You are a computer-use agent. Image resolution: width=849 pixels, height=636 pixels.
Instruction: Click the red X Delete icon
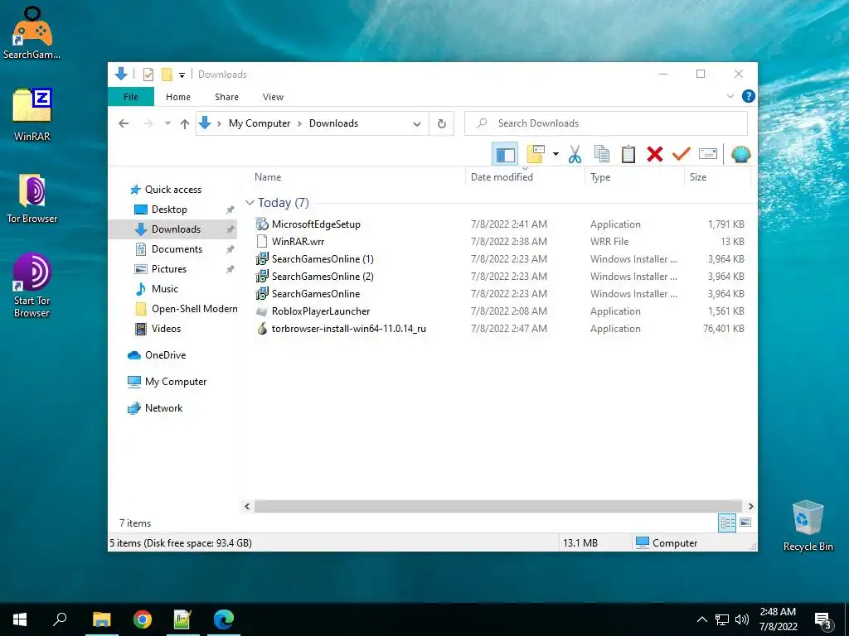655,155
